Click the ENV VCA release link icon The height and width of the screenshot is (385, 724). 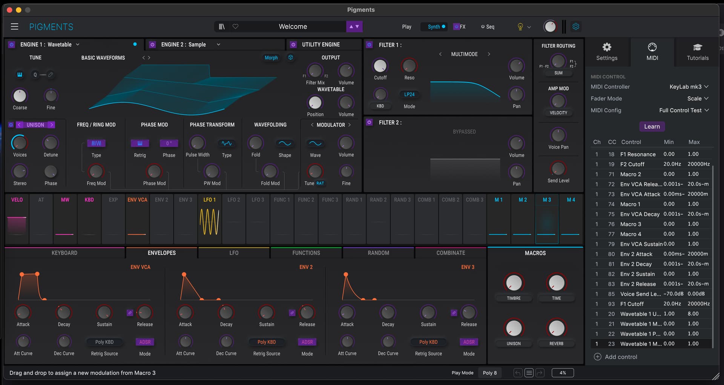[130, 313]
